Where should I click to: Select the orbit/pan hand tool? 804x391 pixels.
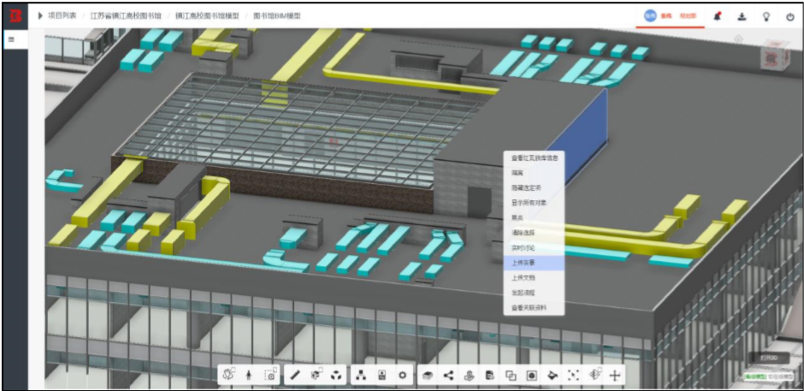228,375
